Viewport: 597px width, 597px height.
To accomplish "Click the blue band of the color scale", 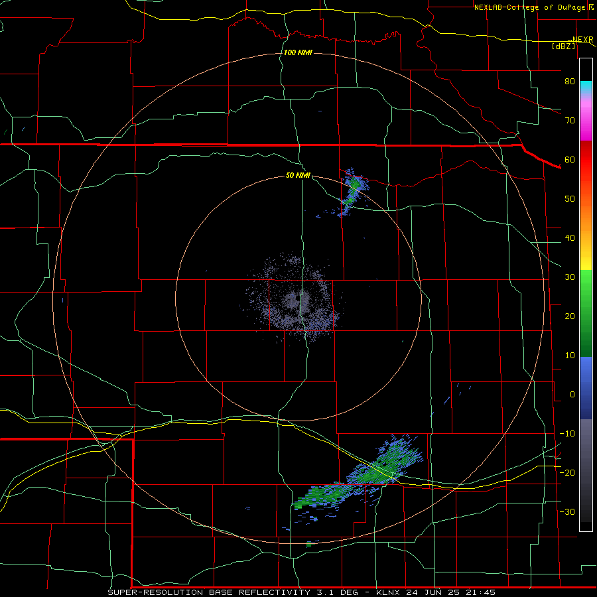I will (586, 388).
